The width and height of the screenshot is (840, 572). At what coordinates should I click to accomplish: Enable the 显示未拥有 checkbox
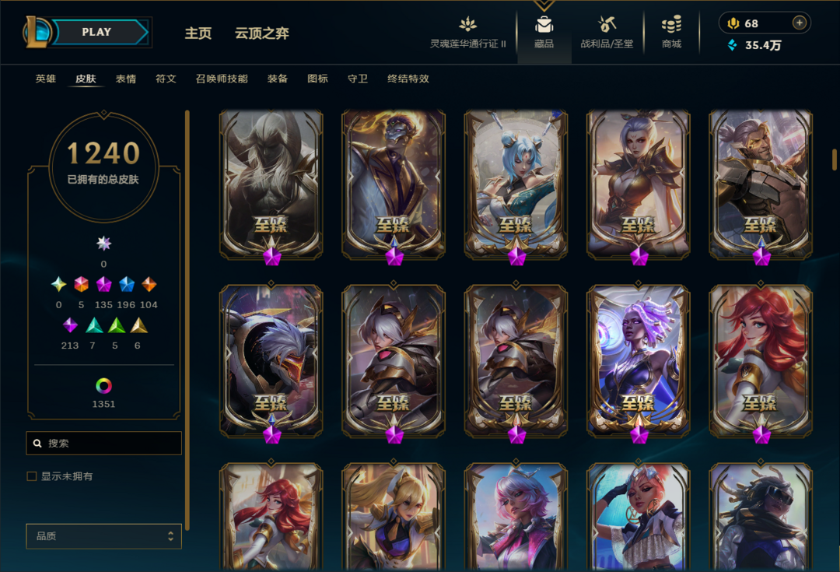[x=32, y=476]
